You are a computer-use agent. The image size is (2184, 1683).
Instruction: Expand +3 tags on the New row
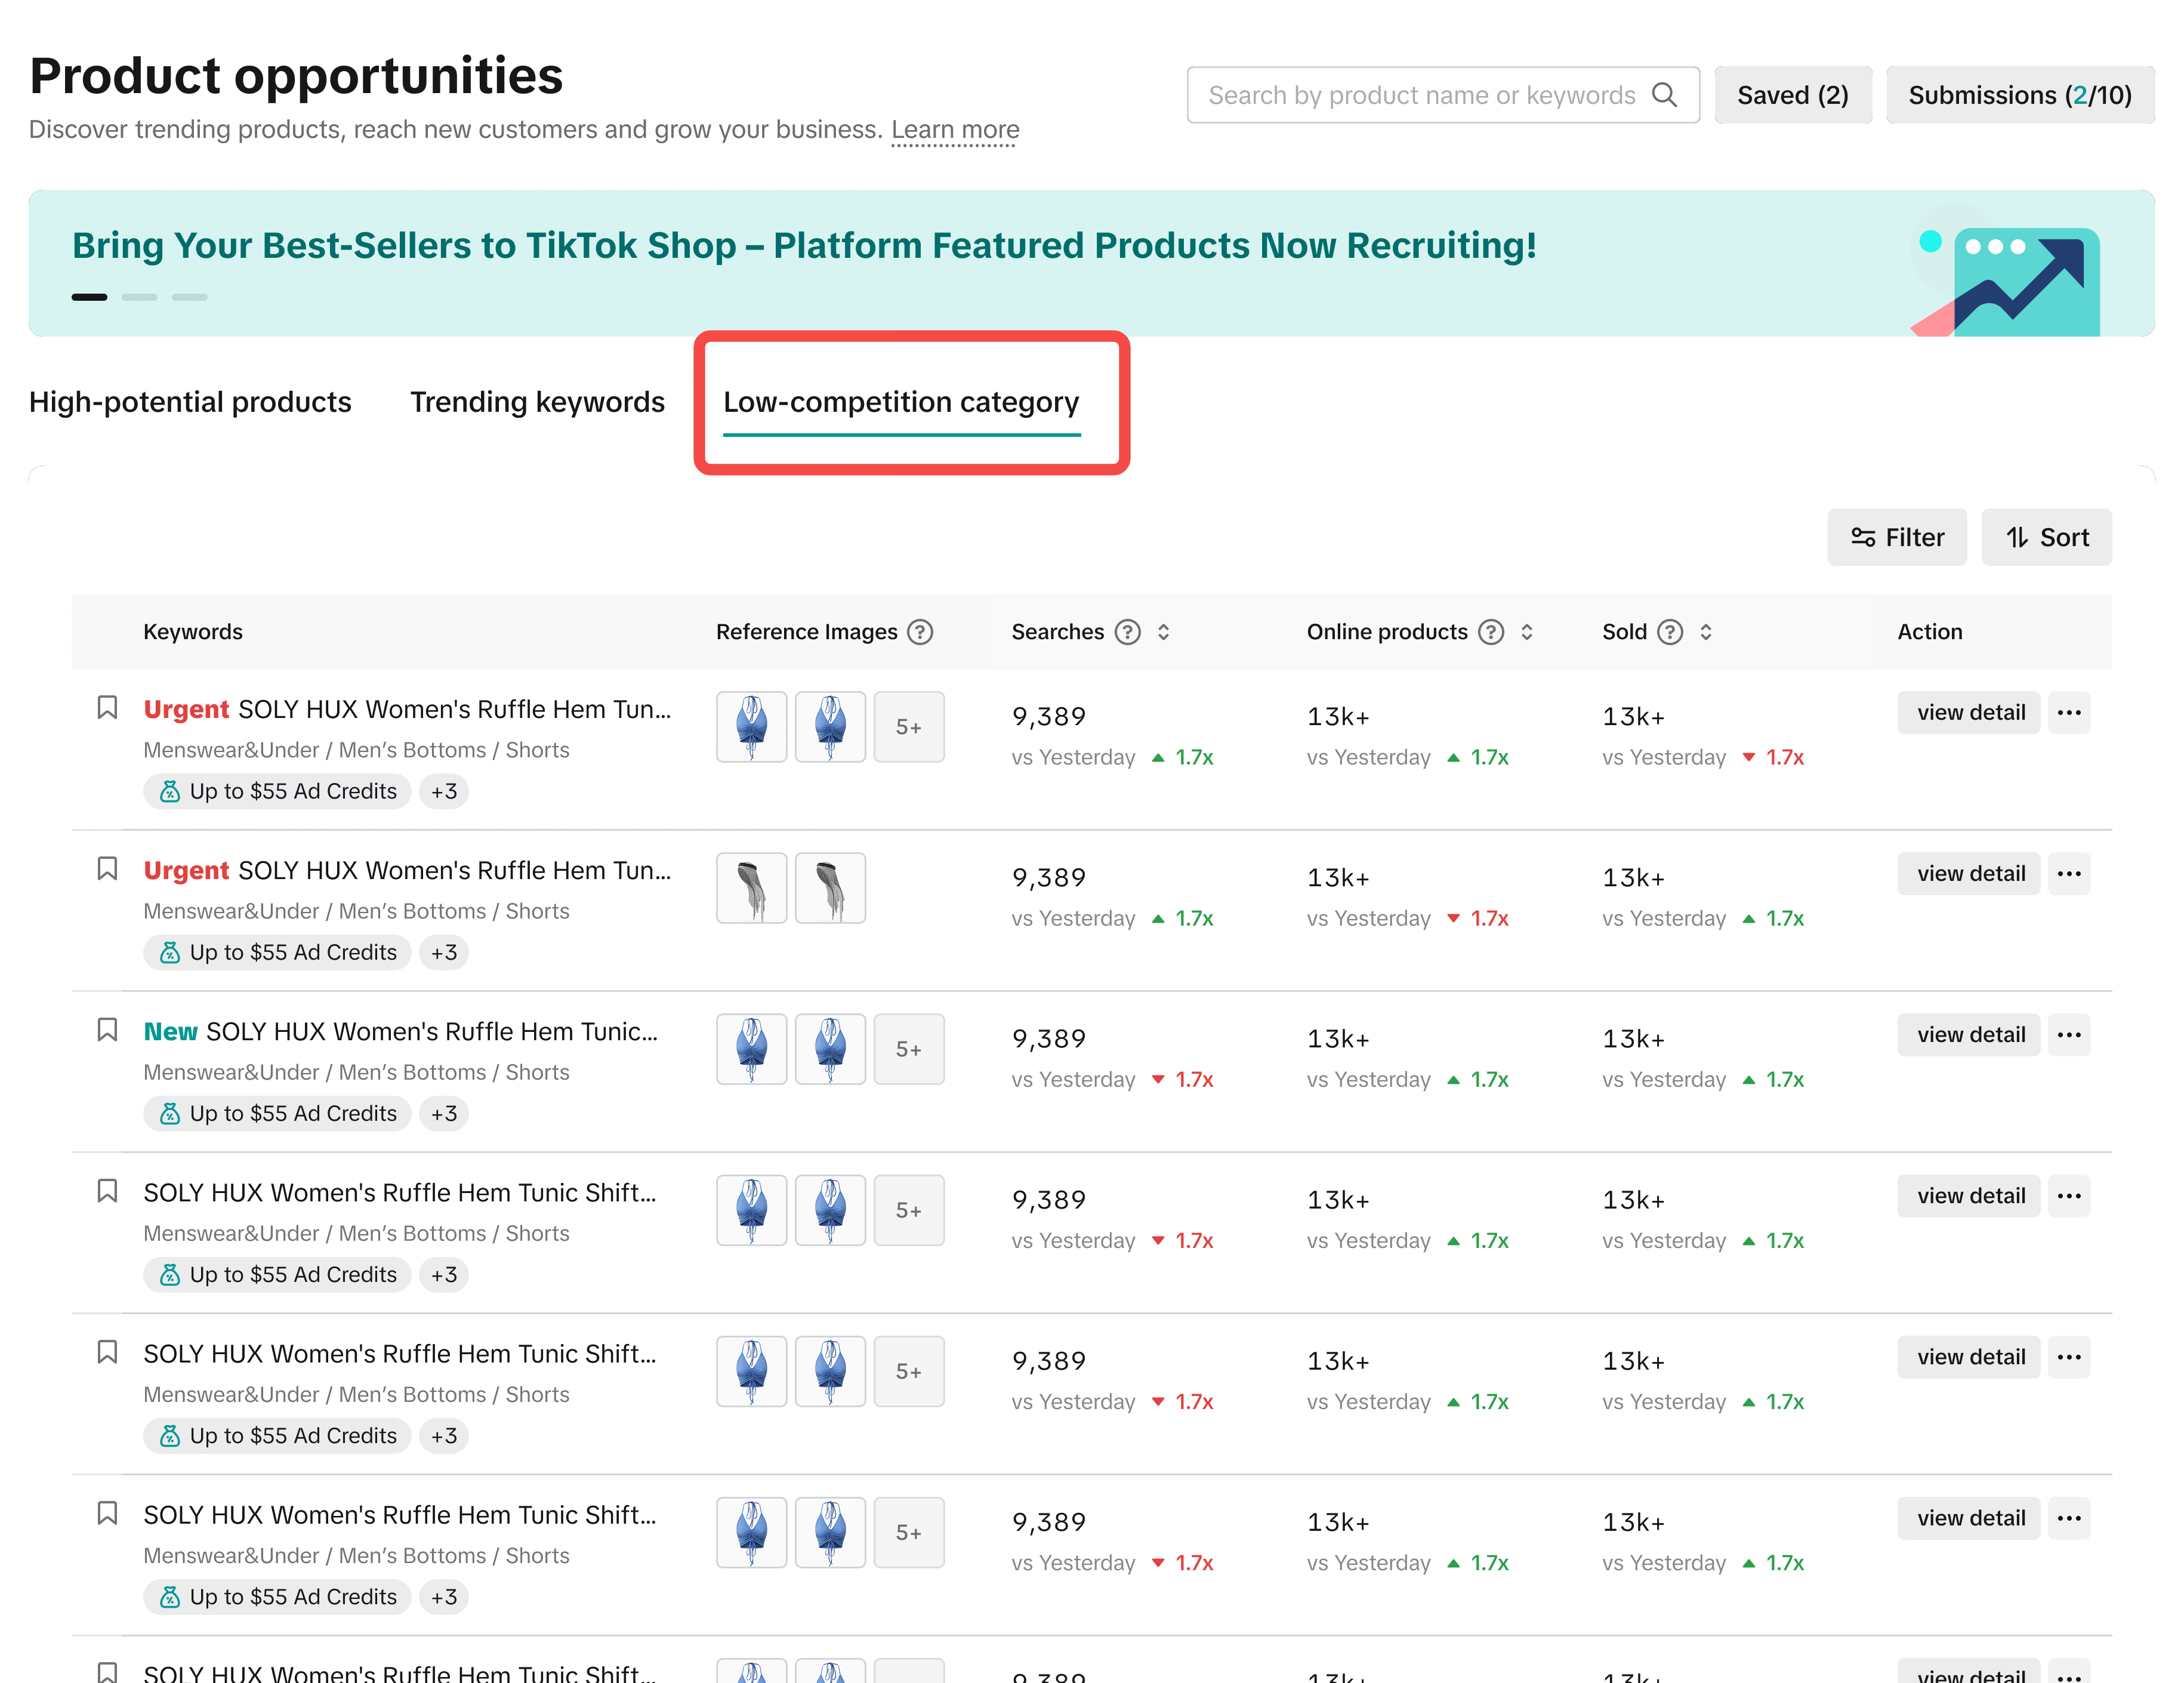(444, 1114)
